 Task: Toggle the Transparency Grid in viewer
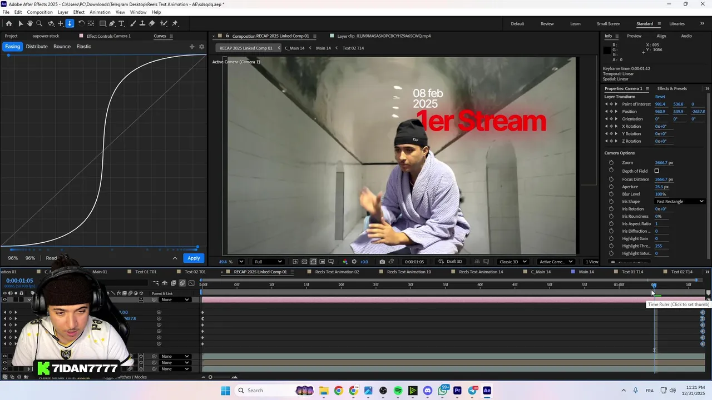point(304,262)
